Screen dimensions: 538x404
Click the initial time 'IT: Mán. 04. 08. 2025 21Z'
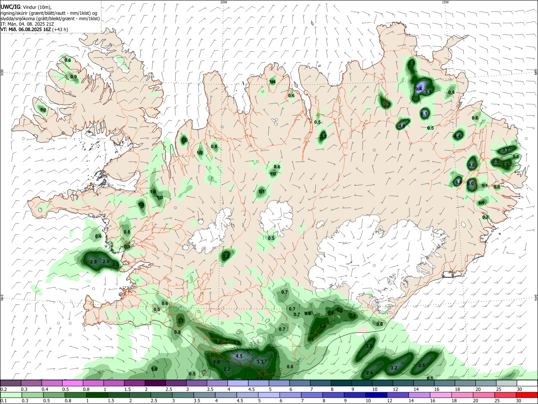27,24
